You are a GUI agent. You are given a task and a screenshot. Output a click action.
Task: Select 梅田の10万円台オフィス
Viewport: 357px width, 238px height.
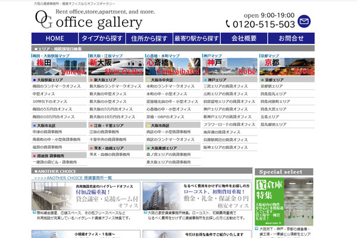(x=54, y=117)
